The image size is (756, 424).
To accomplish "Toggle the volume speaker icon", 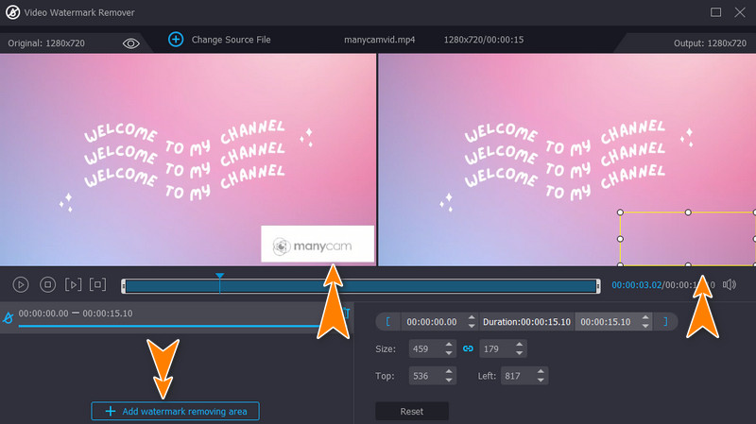I will click(x=729, y=284).
